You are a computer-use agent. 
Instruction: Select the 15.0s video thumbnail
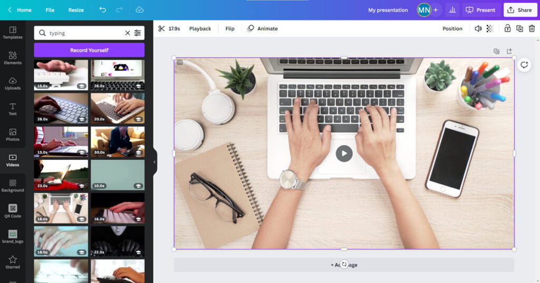61,75
